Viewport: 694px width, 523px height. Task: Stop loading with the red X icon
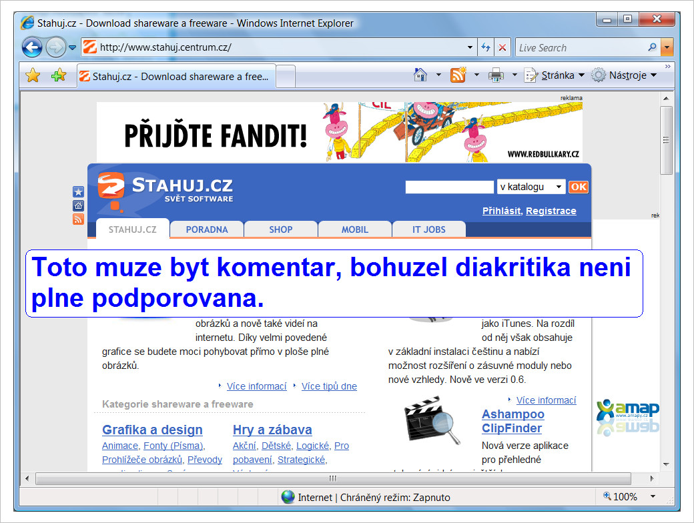pos(502,47)
